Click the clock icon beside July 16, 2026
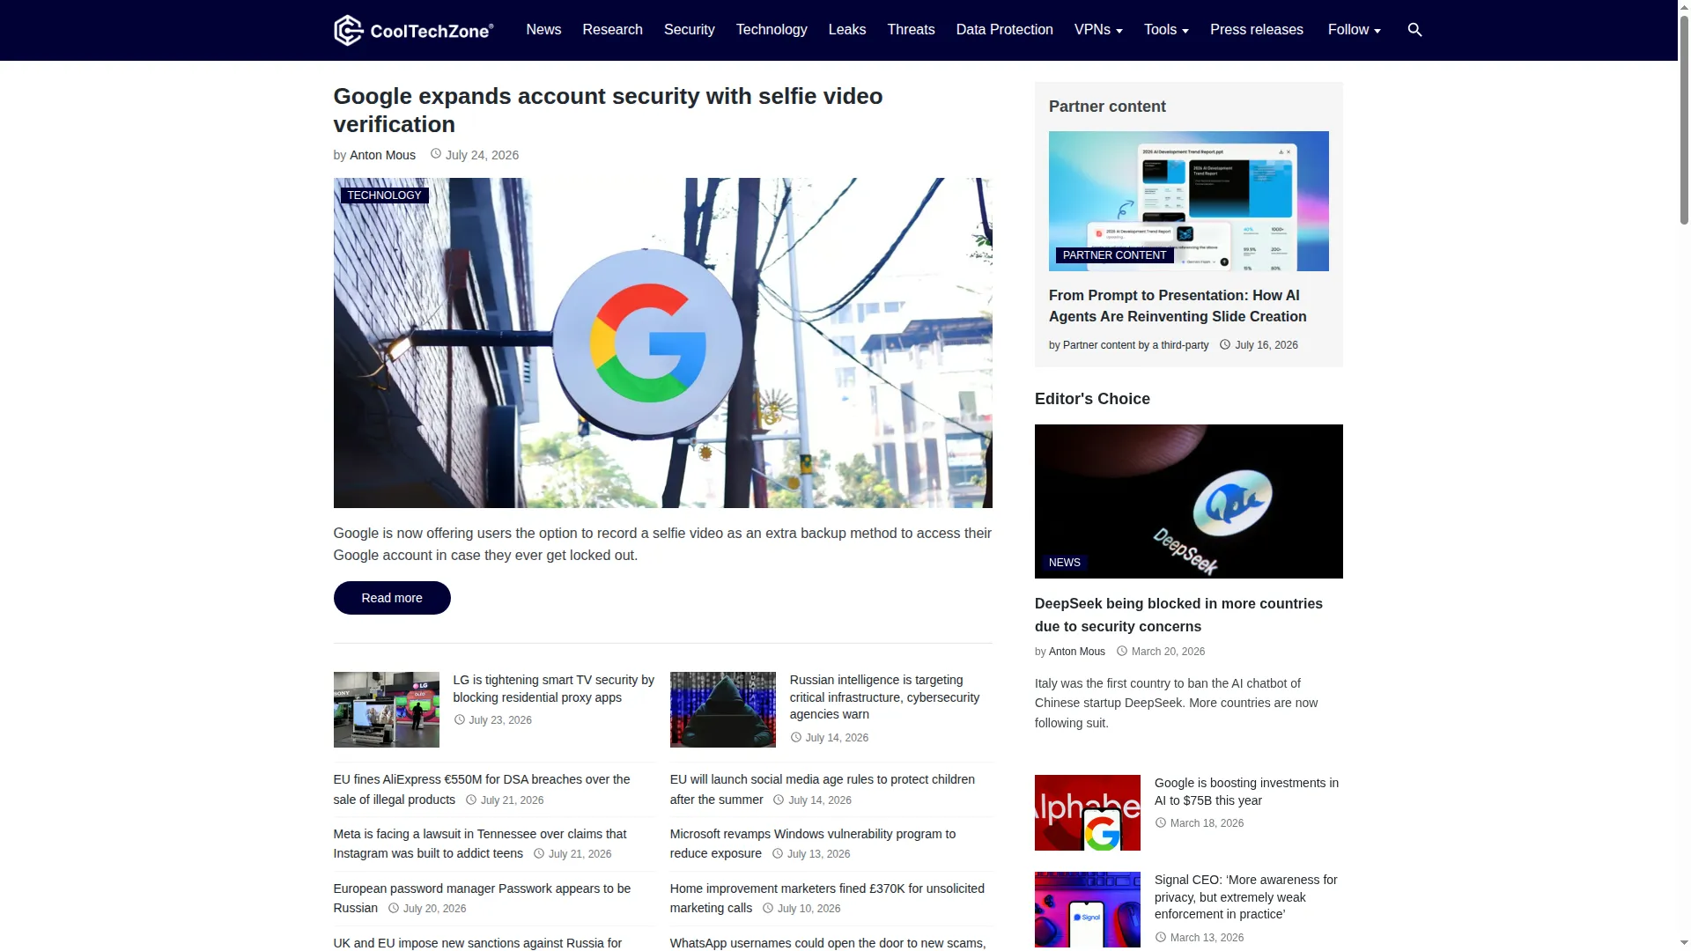Screen dimensions: 1691x951 [x=1225, y=344]
